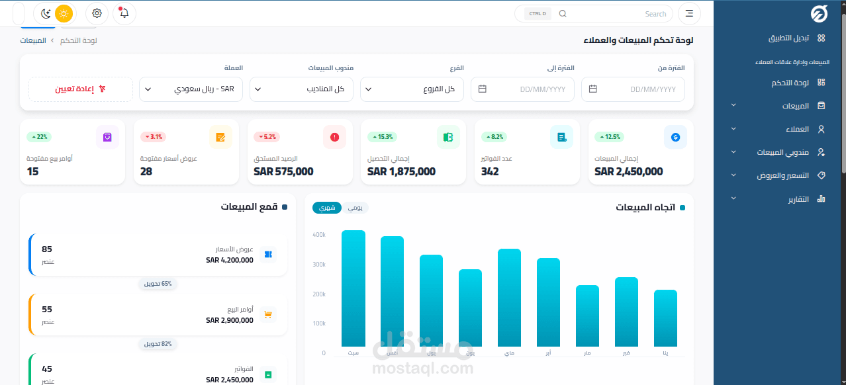The height and width of the screenshot is (385, 846).
Task: Keep شهري view selected on the chart
Action: (x=328, y=207)
